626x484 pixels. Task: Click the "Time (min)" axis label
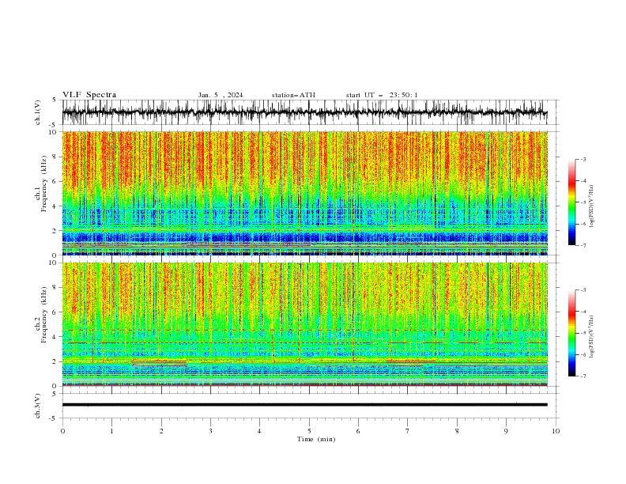[316, 439]
